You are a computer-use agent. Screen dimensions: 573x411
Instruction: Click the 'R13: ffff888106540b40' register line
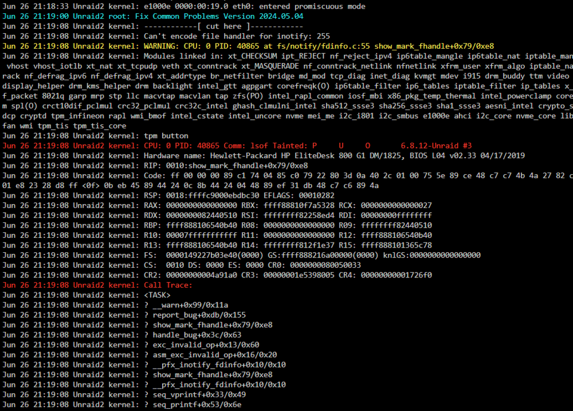point(217,245)
